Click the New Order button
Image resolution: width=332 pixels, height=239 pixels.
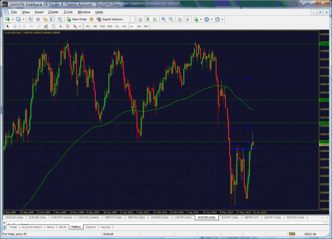77,19
